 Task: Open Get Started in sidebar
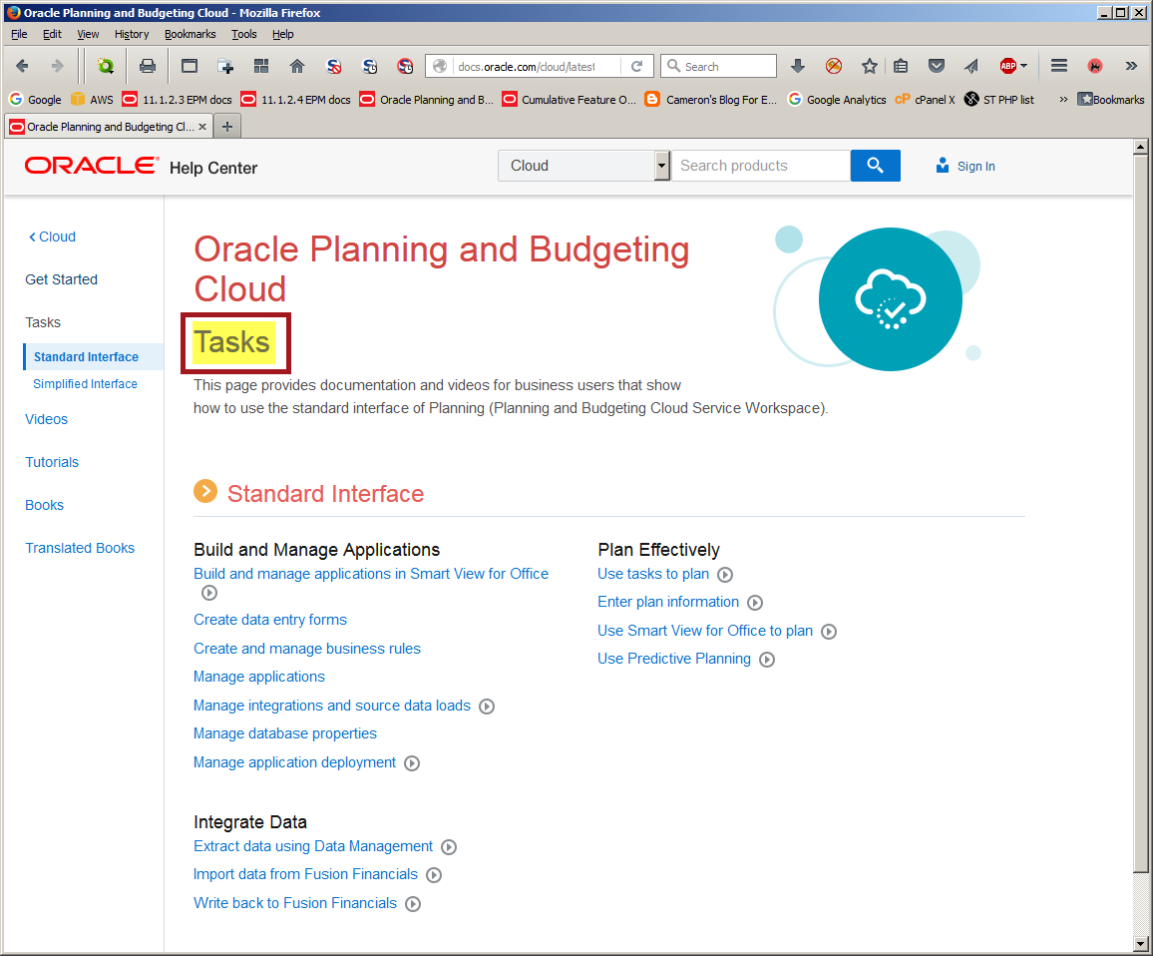coord(61,279)
